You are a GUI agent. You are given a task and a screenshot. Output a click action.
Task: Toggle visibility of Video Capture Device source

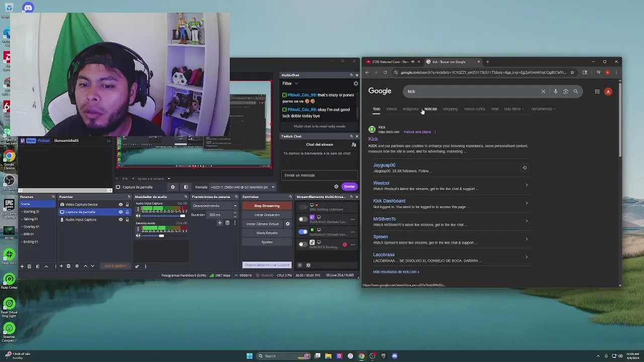(x=120, y=205)
